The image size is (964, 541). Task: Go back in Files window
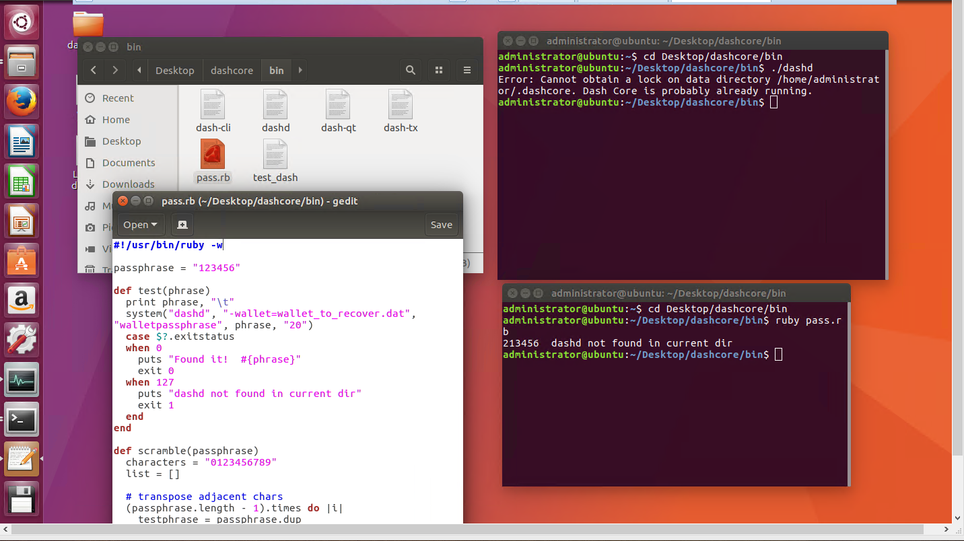pos(94,70)
